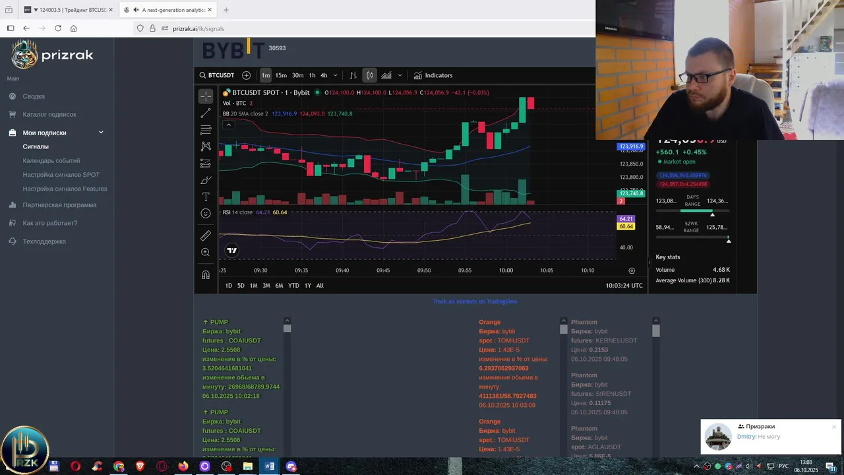Toggle the magnet snap mode
The image size is (844, 475).
tap(206, 274)
